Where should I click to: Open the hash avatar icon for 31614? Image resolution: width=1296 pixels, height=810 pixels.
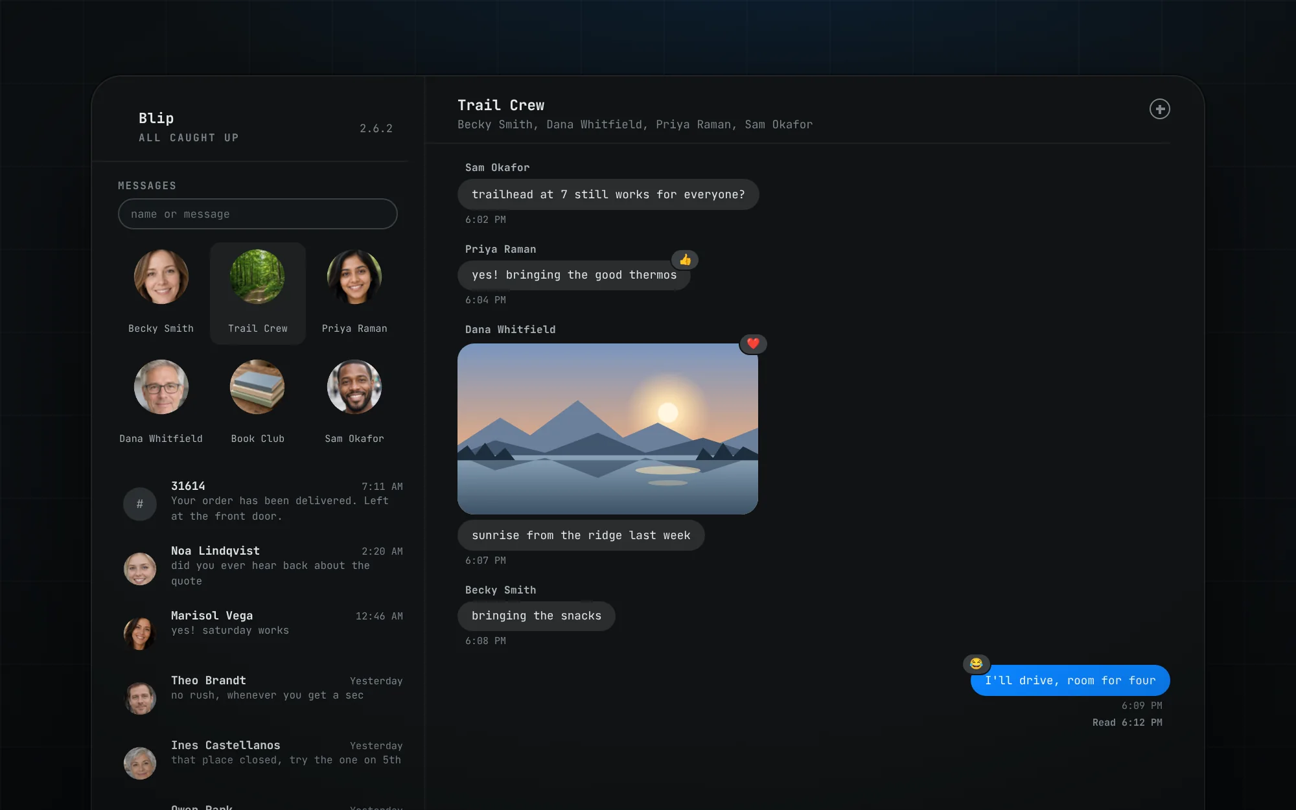[x=140, y=503]
